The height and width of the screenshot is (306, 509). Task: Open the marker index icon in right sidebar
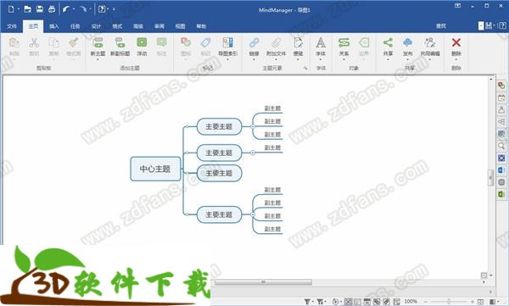(x=501, y=86)
